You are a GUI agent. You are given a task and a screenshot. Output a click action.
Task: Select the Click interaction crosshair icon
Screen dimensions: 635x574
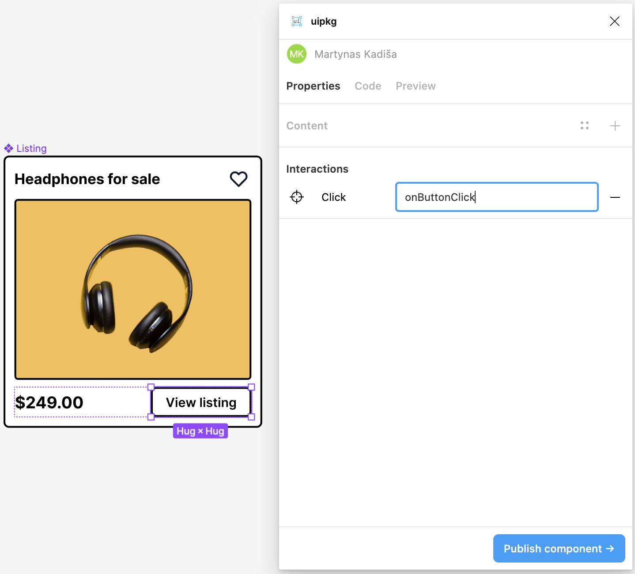297,197
